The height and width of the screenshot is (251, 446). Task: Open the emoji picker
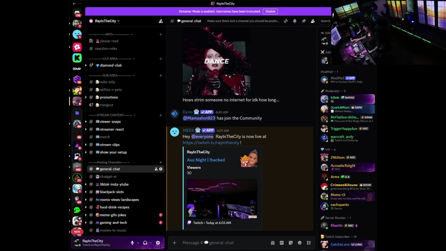300,243
